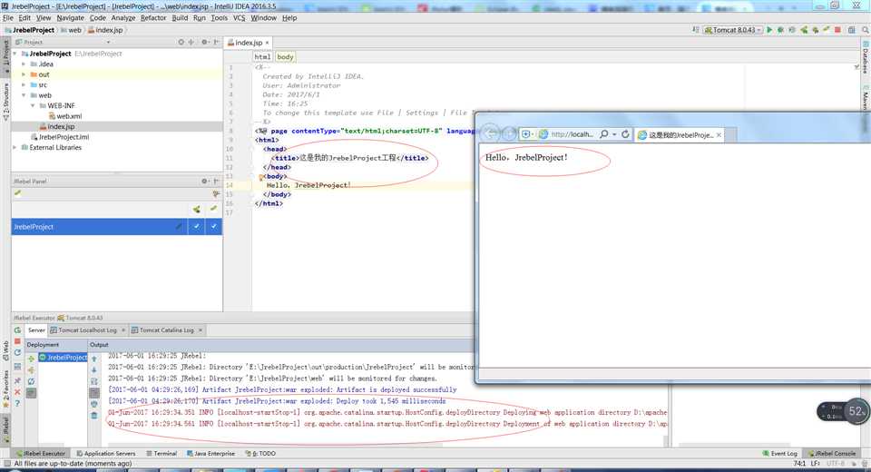The image size is (871, 472).
Task: Open the Java Enterprise tool window
Action: 210,454
